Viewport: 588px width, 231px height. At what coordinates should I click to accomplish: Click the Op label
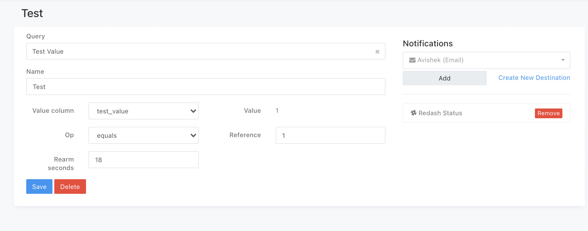pos(70,135)
